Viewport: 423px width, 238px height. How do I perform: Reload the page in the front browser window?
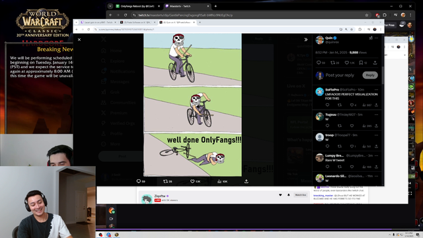[89, 29]
